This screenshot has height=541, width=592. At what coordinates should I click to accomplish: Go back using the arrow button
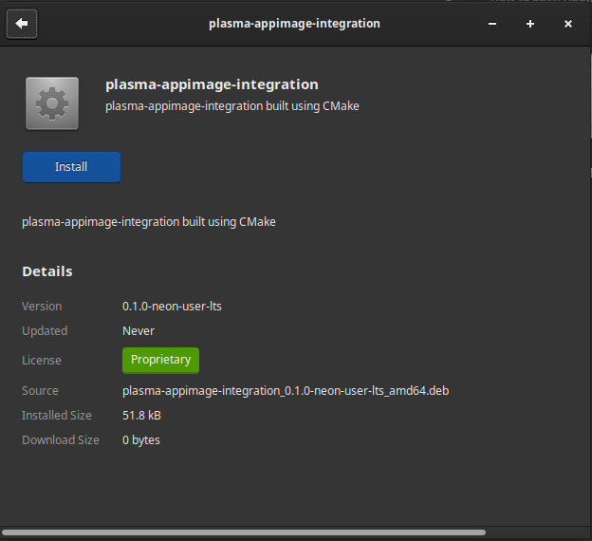[22, 24]
